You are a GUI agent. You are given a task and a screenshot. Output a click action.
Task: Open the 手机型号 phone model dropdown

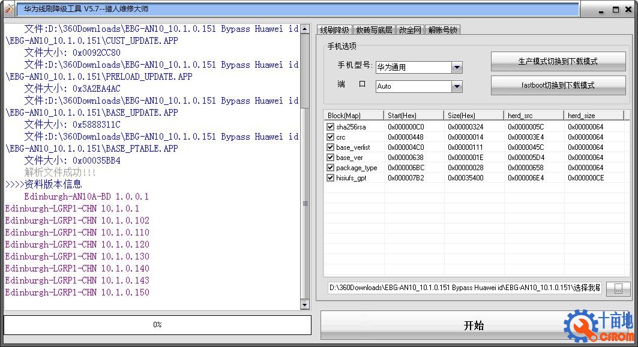click(457, 68)
